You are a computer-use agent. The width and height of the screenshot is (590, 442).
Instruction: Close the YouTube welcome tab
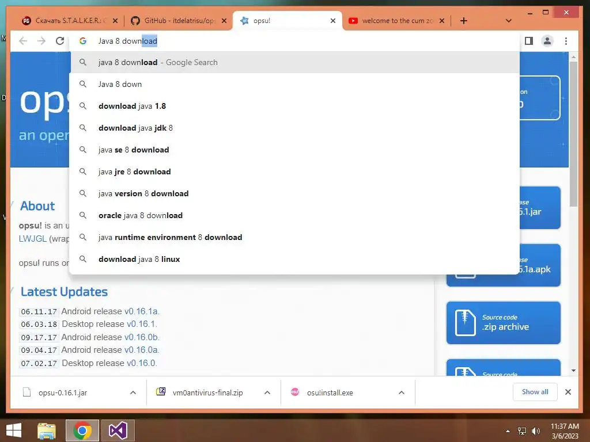click(442, 21)
